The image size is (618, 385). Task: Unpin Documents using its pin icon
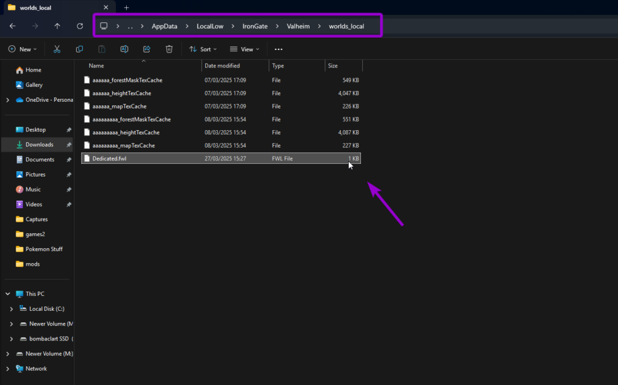point(69,160)
